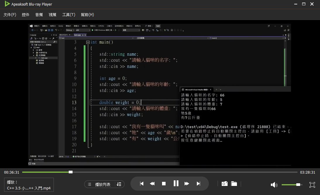The height and width of the screenshot is (195, 320).
Task: Toggle the playlist sort order icon
Action: (119, 184)
